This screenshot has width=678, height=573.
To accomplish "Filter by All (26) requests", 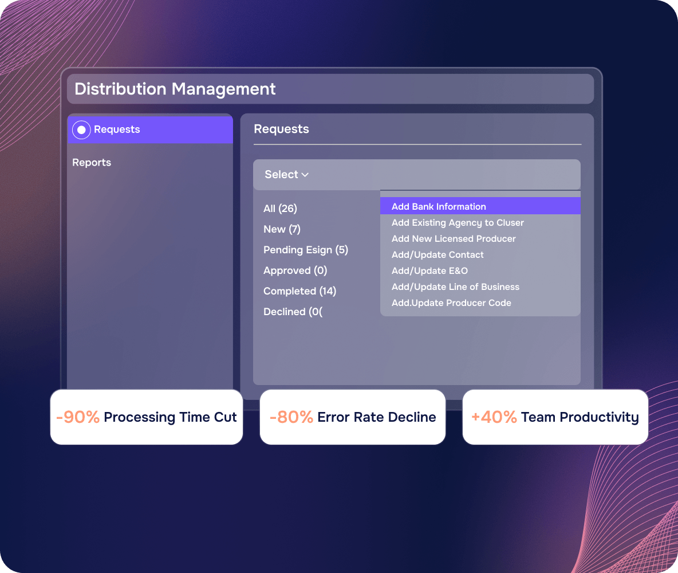I will (x=280, y=209).
